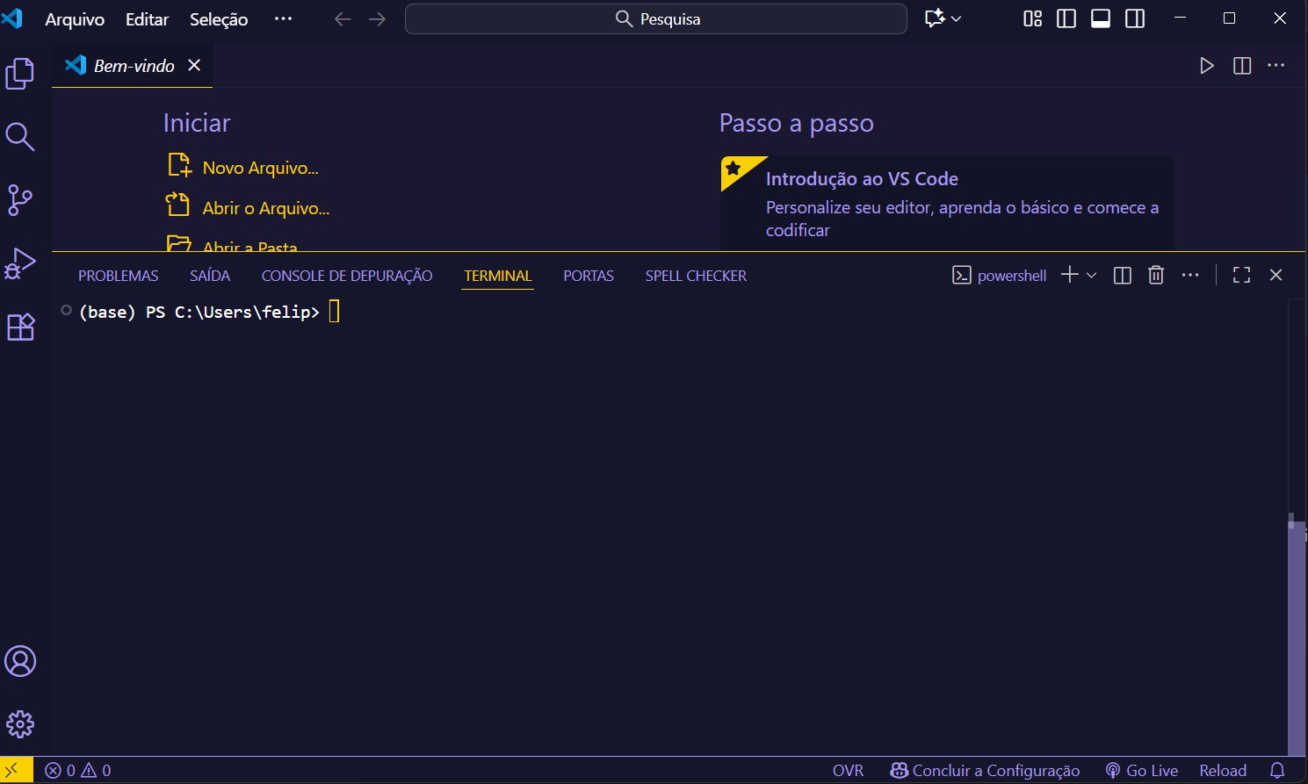Open the Explorer sidebar icon

pyautogui.click(x=19, y=74)
